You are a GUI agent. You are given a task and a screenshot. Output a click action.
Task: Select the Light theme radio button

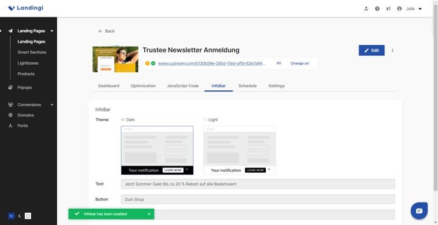coord(206,119)
